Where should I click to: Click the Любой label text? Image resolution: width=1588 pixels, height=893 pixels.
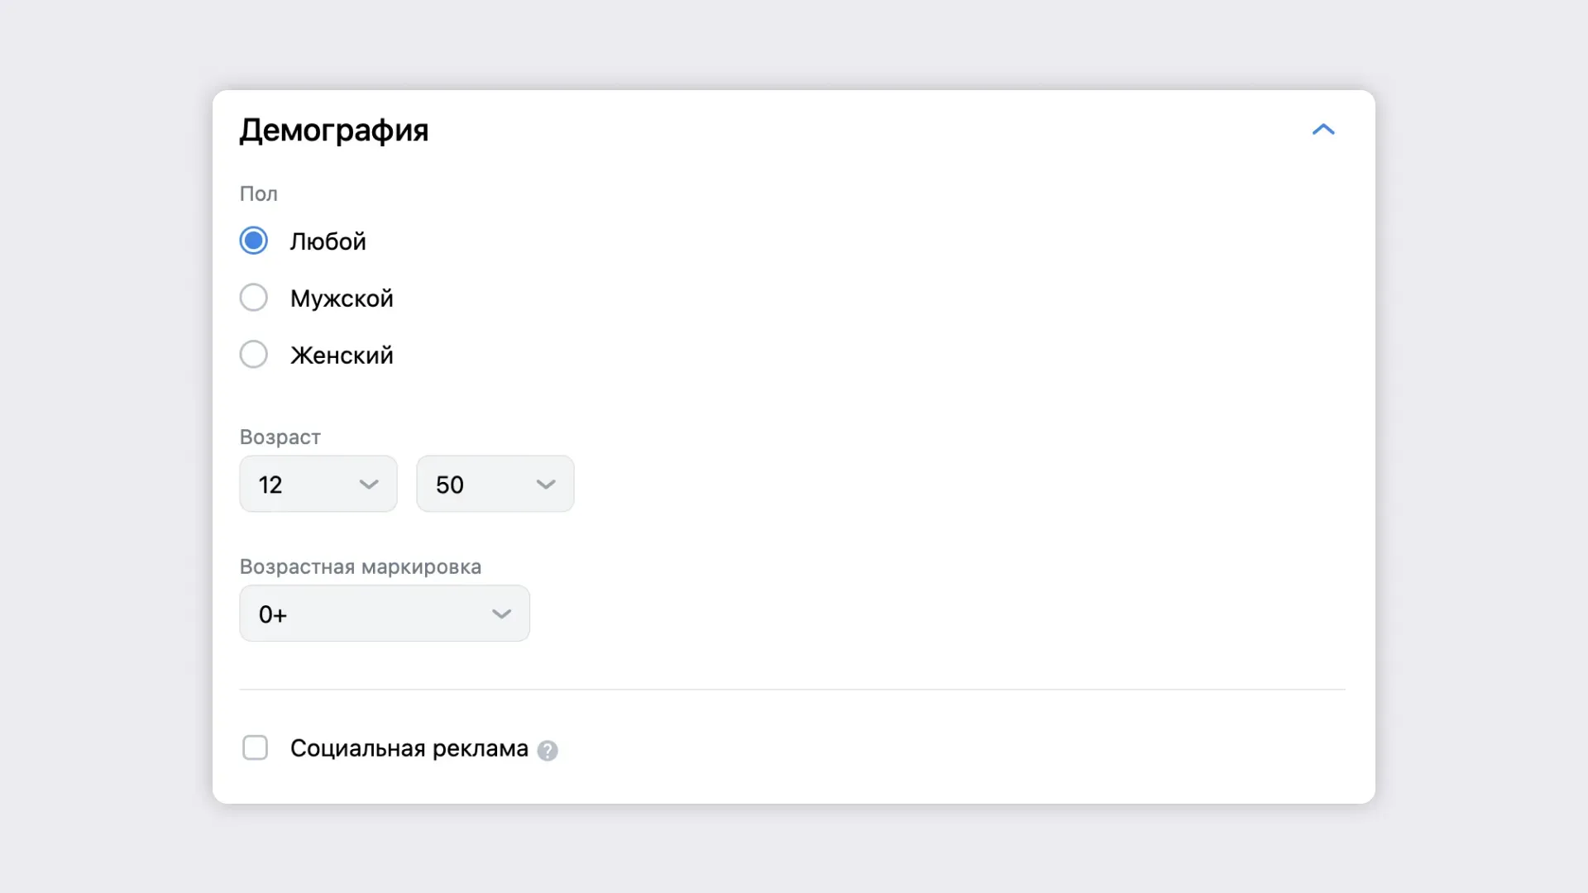(x=328, y=241)
